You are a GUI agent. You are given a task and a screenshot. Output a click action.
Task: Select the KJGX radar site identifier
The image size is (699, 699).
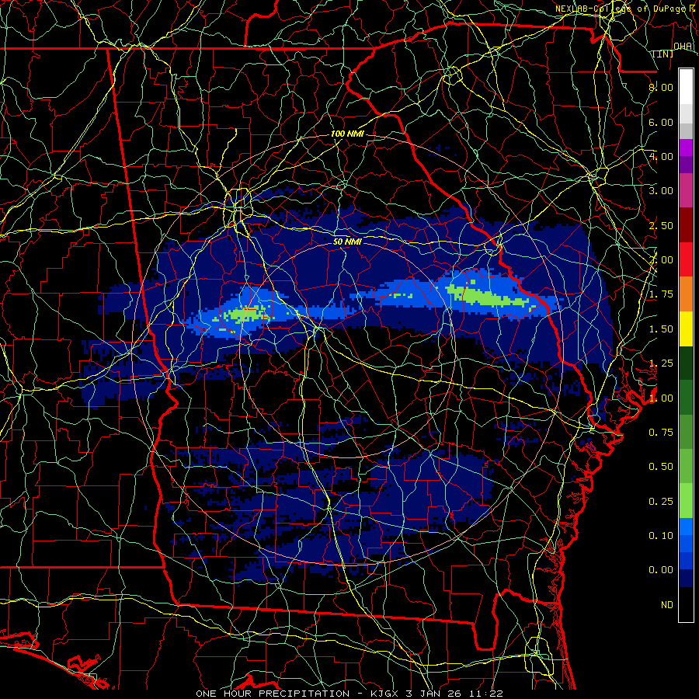point(384,694)
